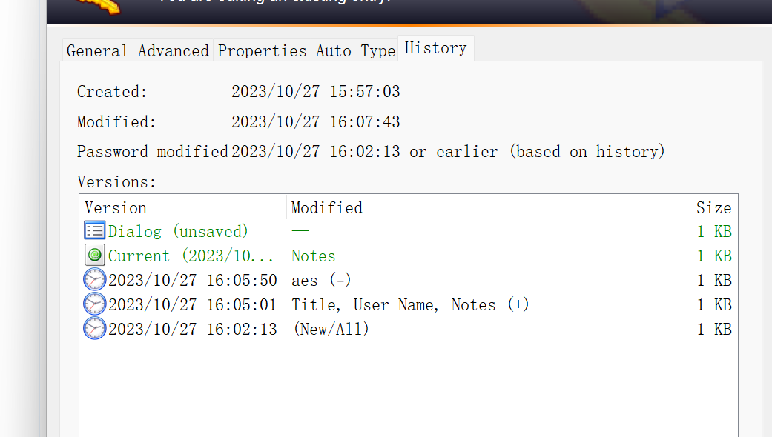Select the 16:02:13 (New/All) history entry

pos(408,330)
